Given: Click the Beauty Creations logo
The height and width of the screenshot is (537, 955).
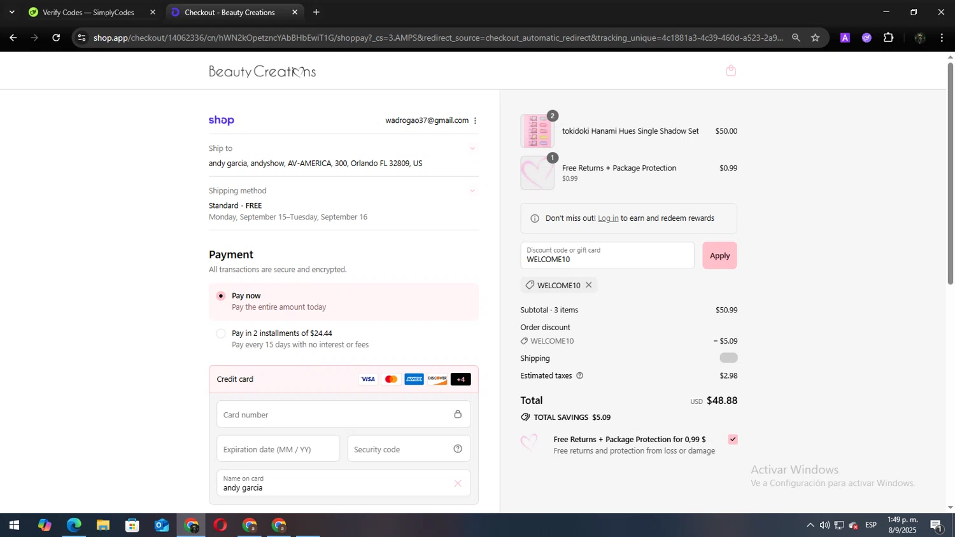Looking at the screenshot, I should point(262,71).
